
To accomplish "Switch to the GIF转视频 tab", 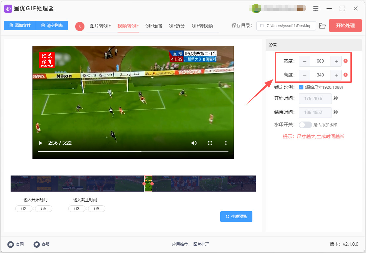I will [202, 26].
